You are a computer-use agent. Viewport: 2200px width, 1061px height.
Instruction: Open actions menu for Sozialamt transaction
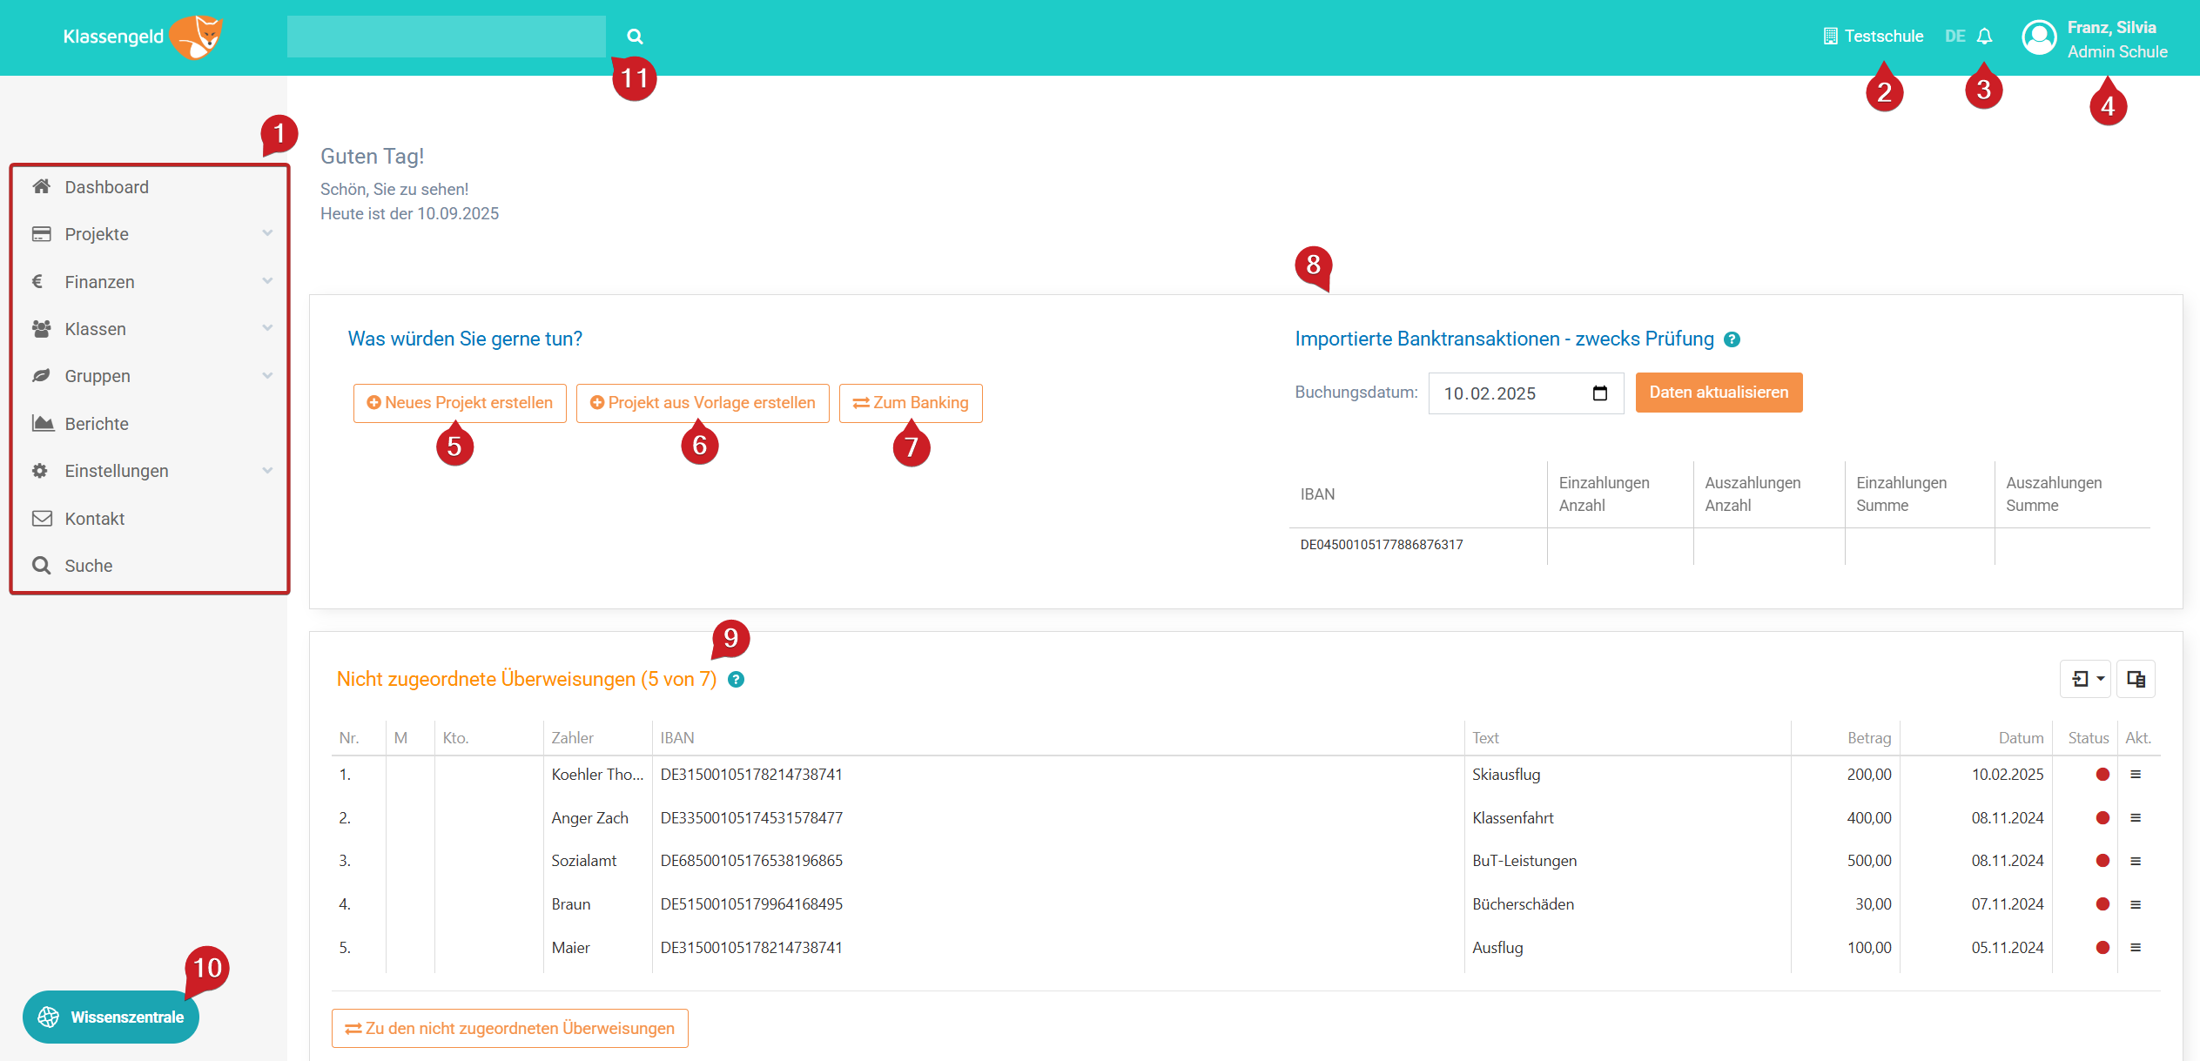click(x=2136, y=861)
